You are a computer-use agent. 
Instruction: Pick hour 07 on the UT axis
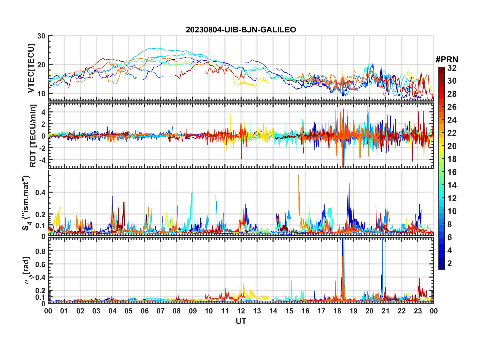[161, 311]
